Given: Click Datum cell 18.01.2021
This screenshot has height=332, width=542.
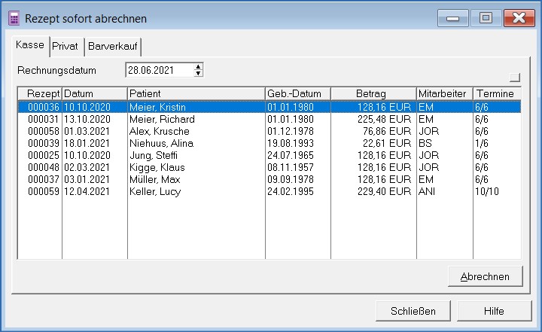Looking at the screenshot, I should [x=87, y=143].
